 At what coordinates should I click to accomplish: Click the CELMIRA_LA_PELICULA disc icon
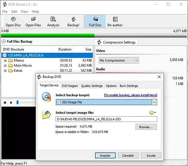[x=5, y=55]
